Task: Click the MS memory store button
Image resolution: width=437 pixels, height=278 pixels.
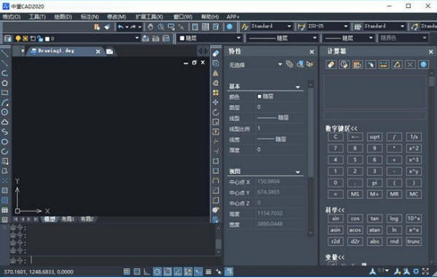Action: (355, 194)
